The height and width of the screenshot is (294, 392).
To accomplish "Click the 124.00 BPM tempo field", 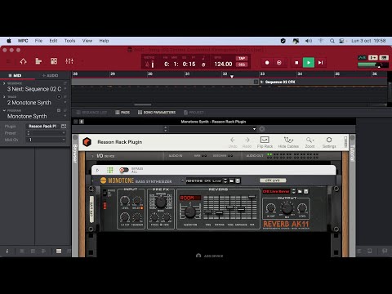I will [x=223, y=65].
